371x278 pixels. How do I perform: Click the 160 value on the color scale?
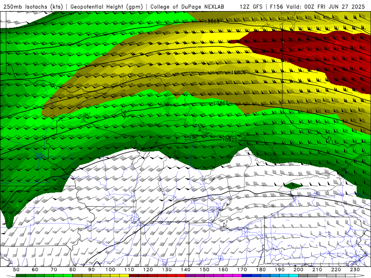223,270
